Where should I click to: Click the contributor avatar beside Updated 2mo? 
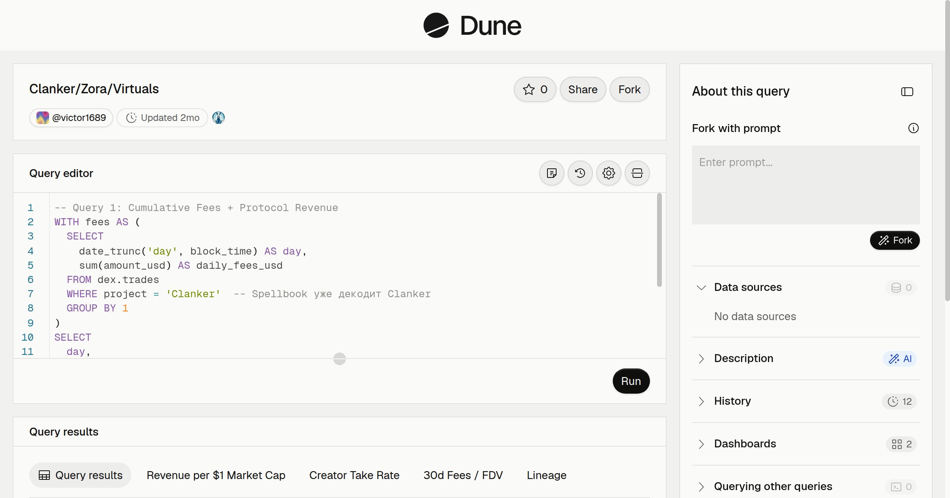tap(218, 118)
